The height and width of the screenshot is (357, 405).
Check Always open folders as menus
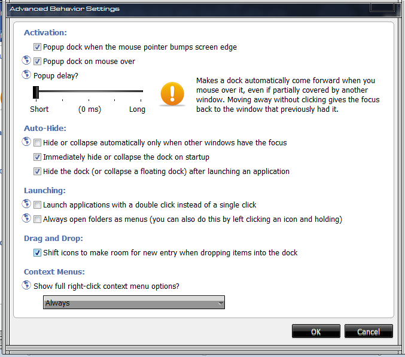pyautogui.click(x=38, y=219)
